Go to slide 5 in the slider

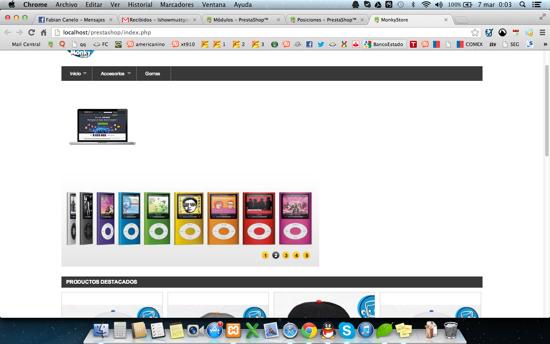tap(306, 255)
